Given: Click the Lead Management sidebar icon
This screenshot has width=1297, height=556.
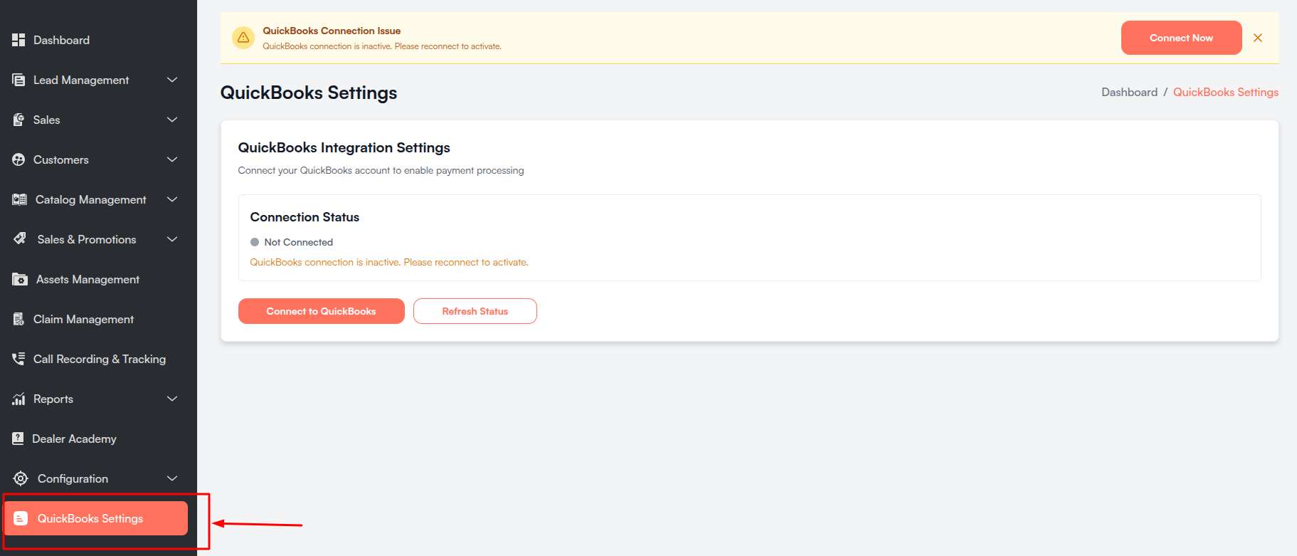Looking at the screenshot, I should tap(18, 80).
